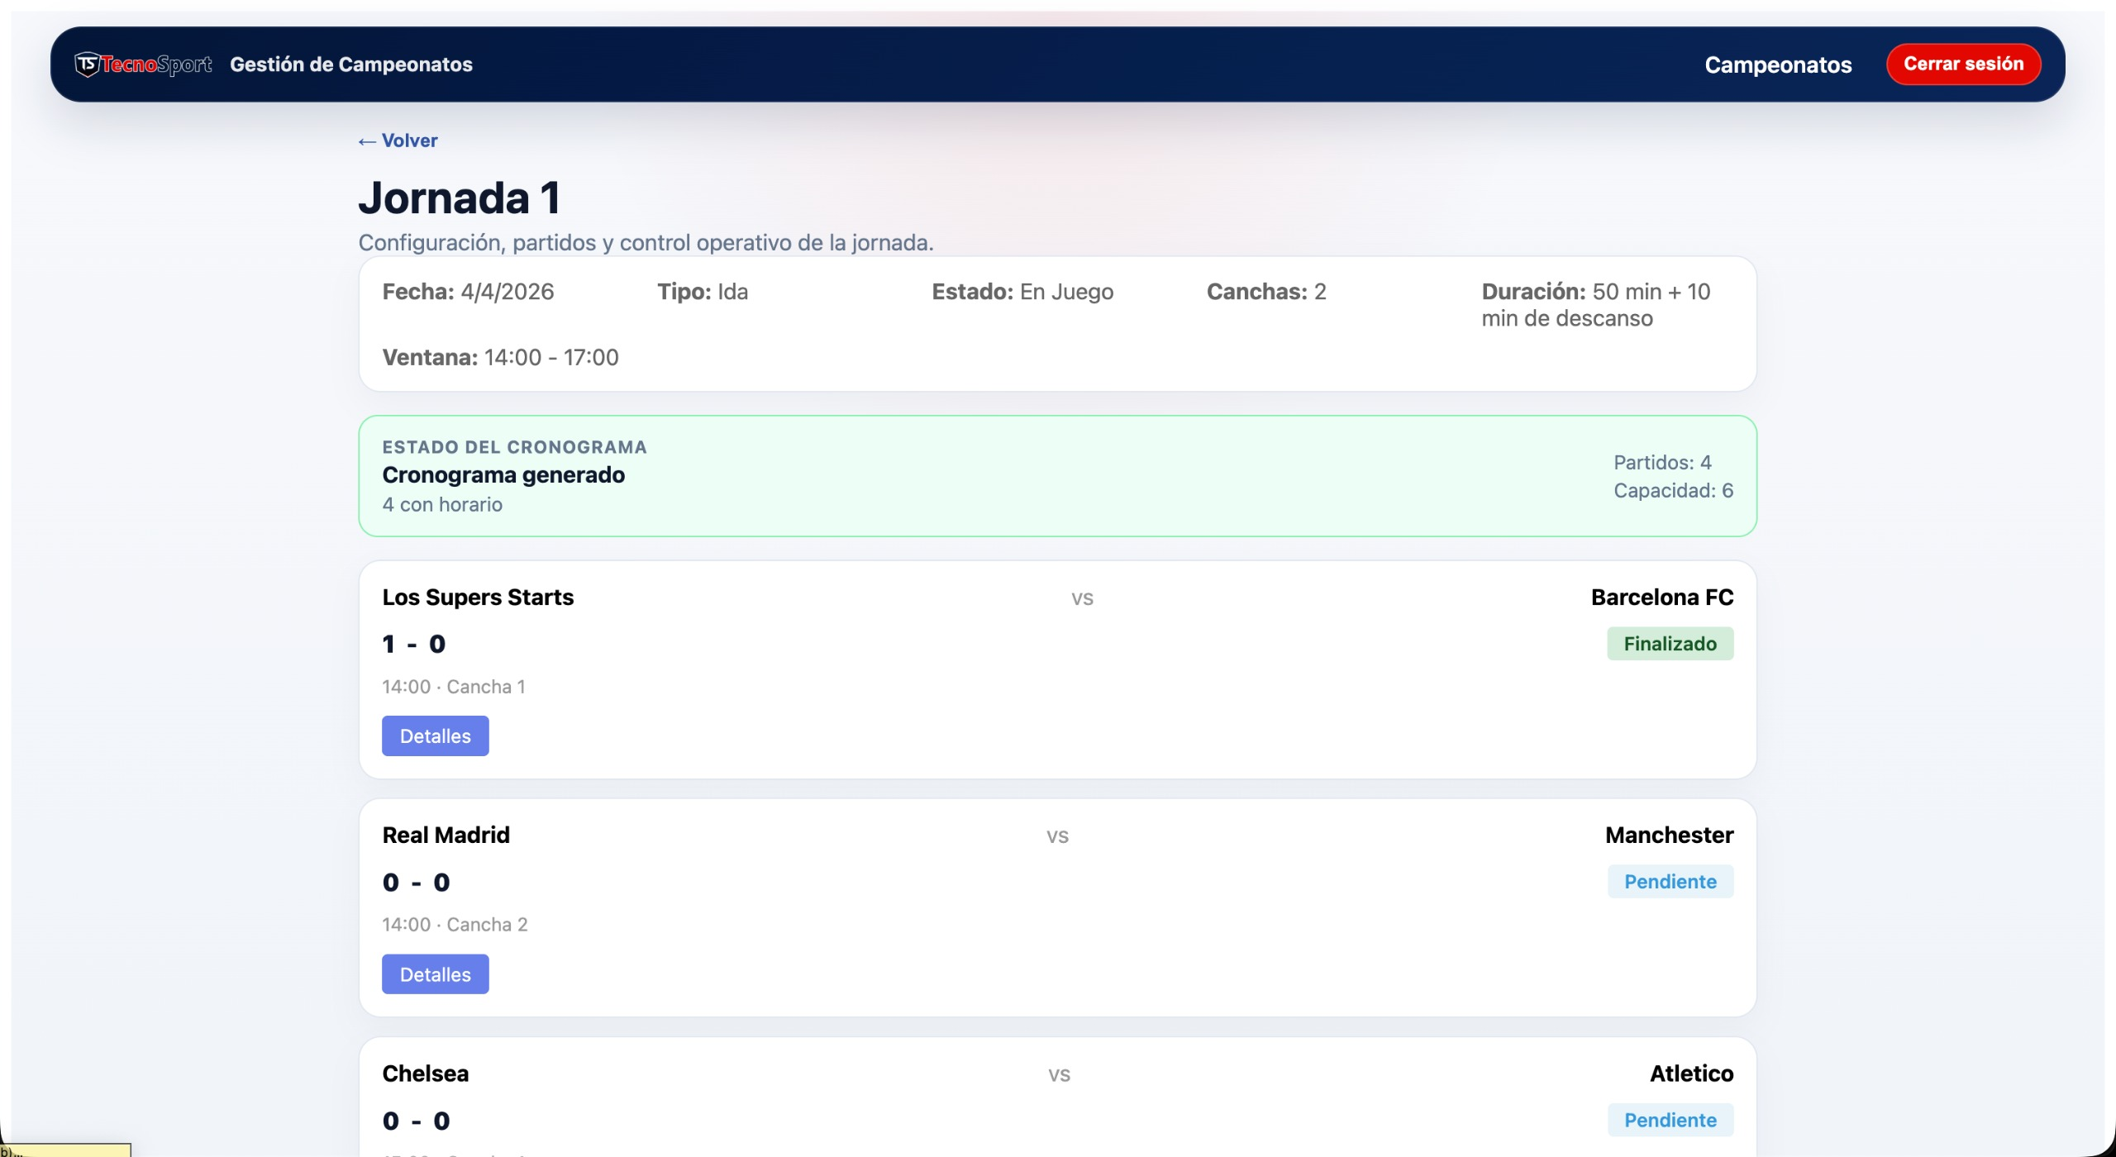Go back using the Volver link
The height and width of the screenshot is (1157, 2116).
398,140
